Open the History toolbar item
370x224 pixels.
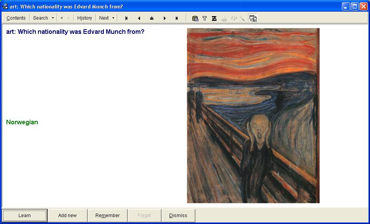pyautogui.click(x=85, y=18)
